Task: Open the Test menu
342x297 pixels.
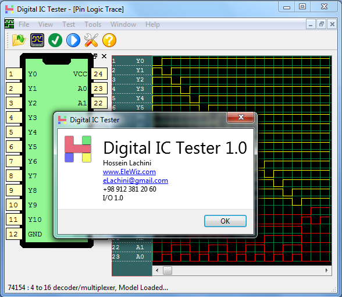Action: pyautogui.click(x=69, y=24)
